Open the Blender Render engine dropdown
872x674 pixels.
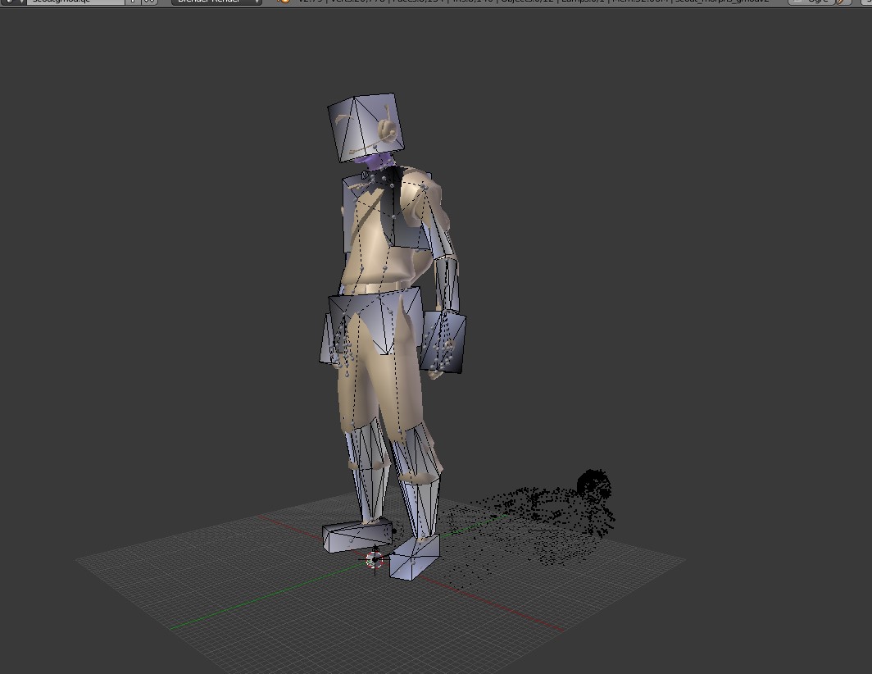pyautogui.click(x=217, y=2)
